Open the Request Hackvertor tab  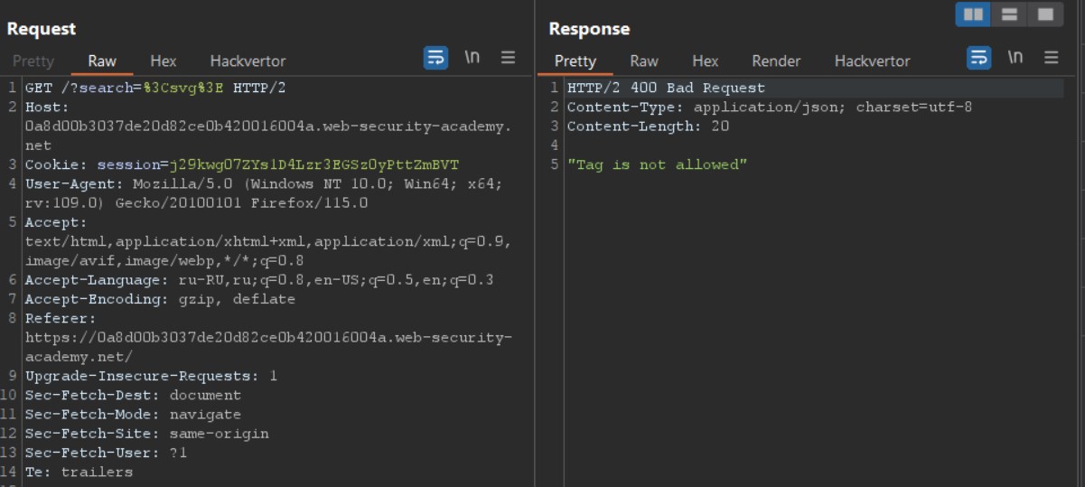[248, 61]
